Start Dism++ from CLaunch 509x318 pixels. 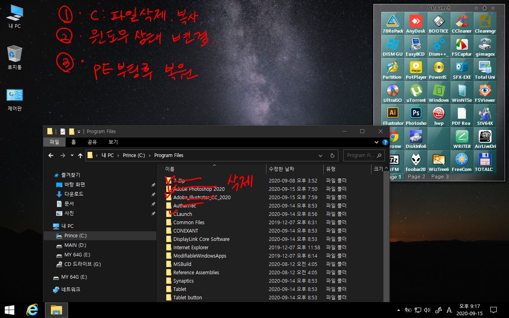[439, 47]
